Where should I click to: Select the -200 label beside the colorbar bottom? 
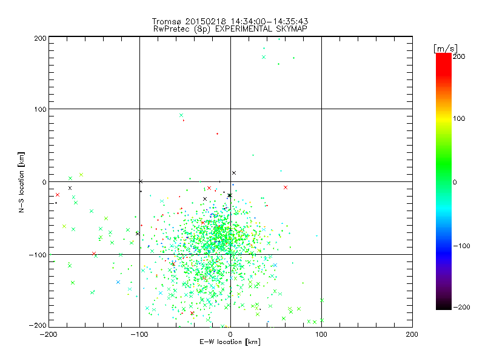click(x=461, y=307)
